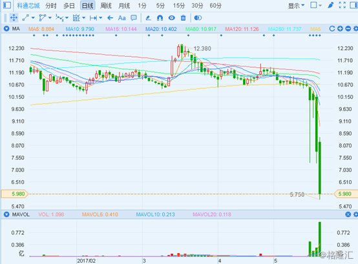358x264 pixels.
Task: Toggle the magnet snap mode
Action: (x=160, y=18)
